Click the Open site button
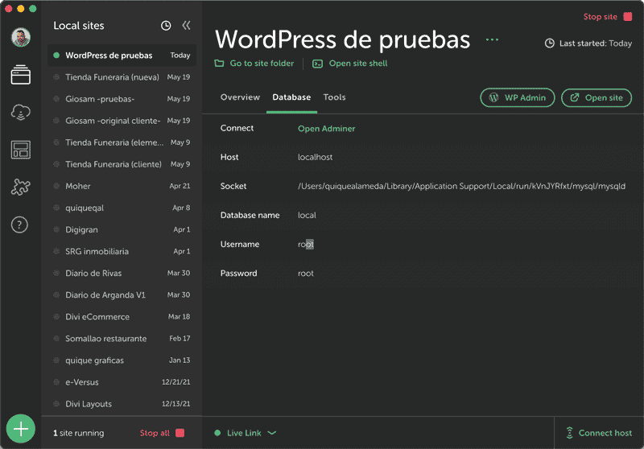This screenshot has height=449, width=644. click(x=597, y=97)
